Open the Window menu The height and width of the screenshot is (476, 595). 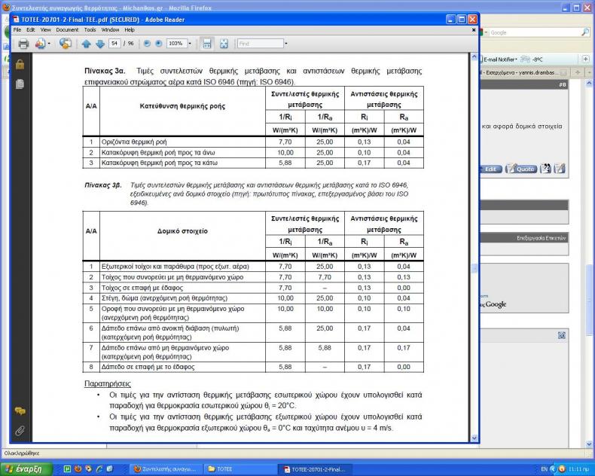(x=111, y=29)
